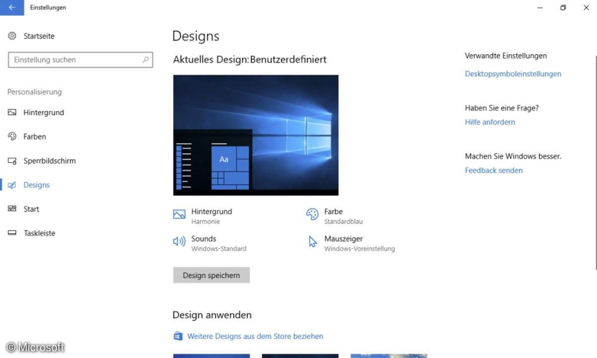
Task: Click the Design speichern button
Action: point(211,275)
